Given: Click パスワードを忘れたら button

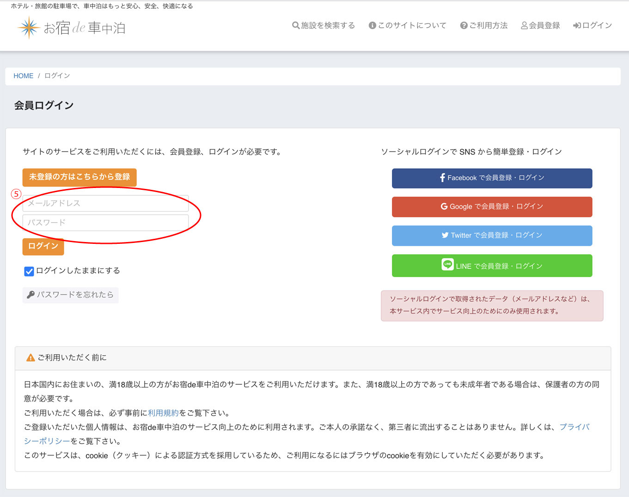Looking at the screenshot, I should (70, 295).
